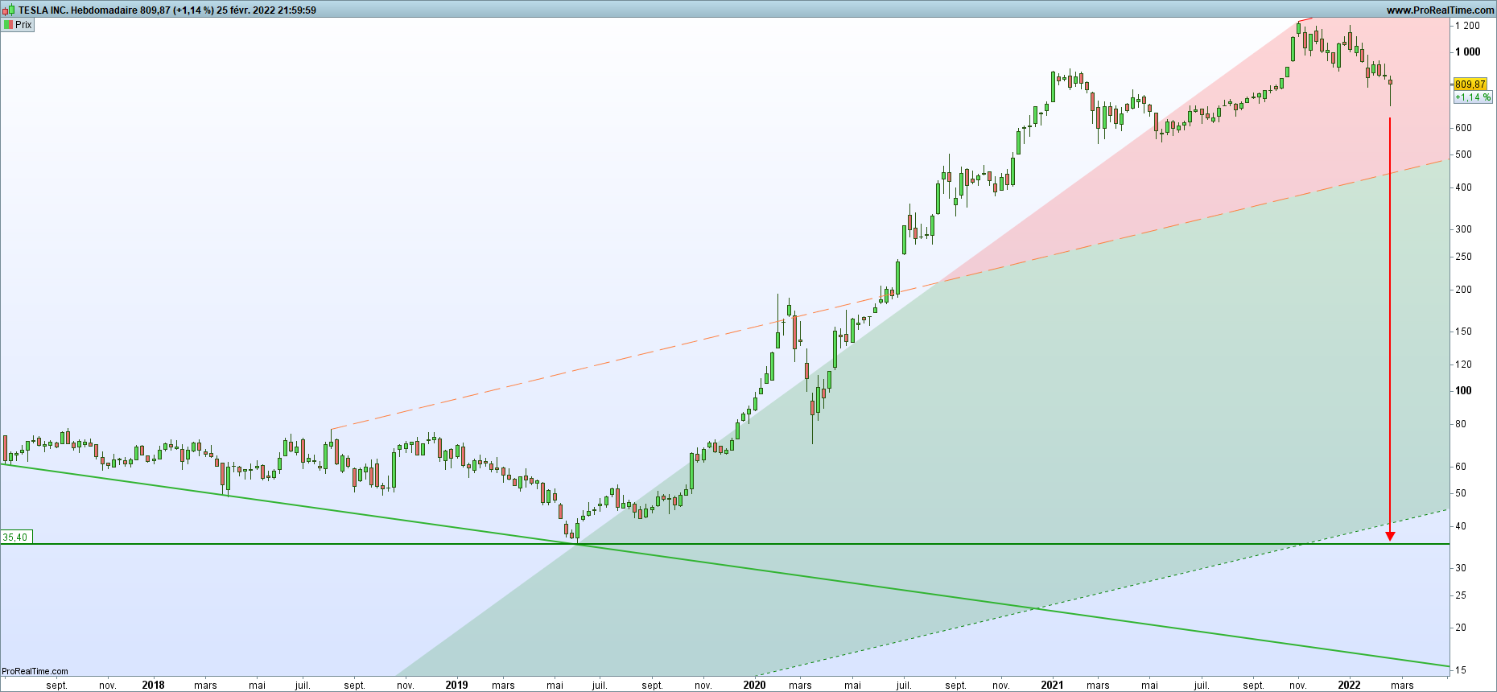Click the 80 price axis label
The height and width of the screenshot is (692, 1497).
(1461, 424)
